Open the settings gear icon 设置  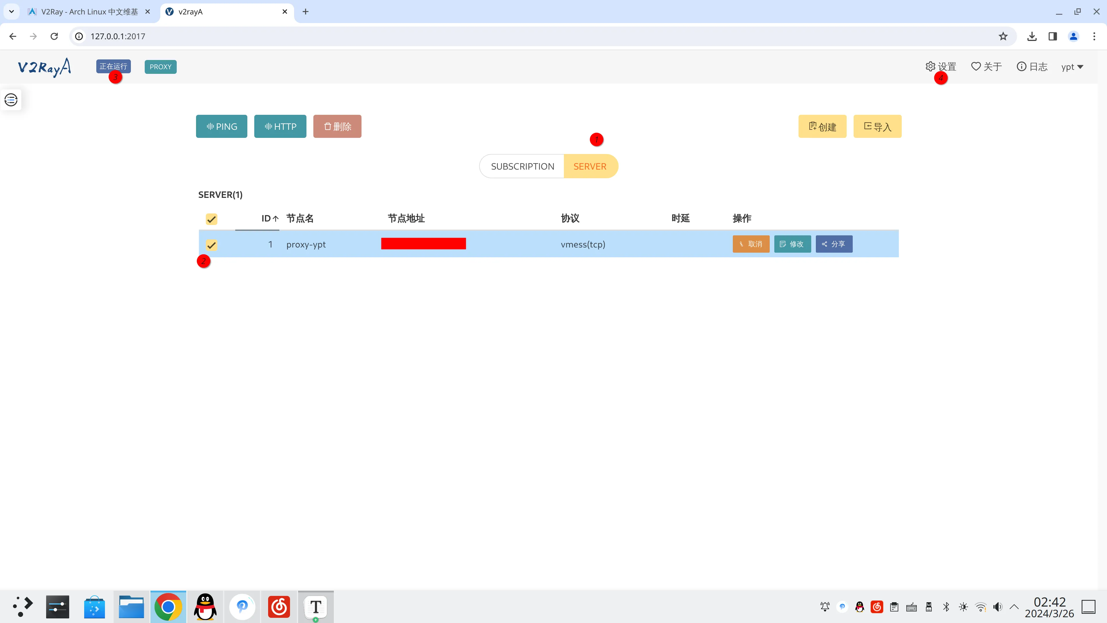(930, 66)
